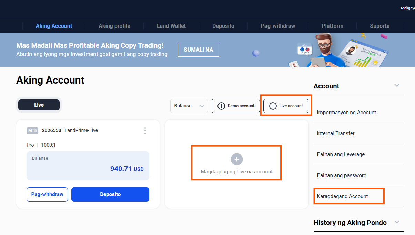Open the Balanse dropdown
Image resolution: width=415 pixels, height=235 pixels.
coord(189,106)
